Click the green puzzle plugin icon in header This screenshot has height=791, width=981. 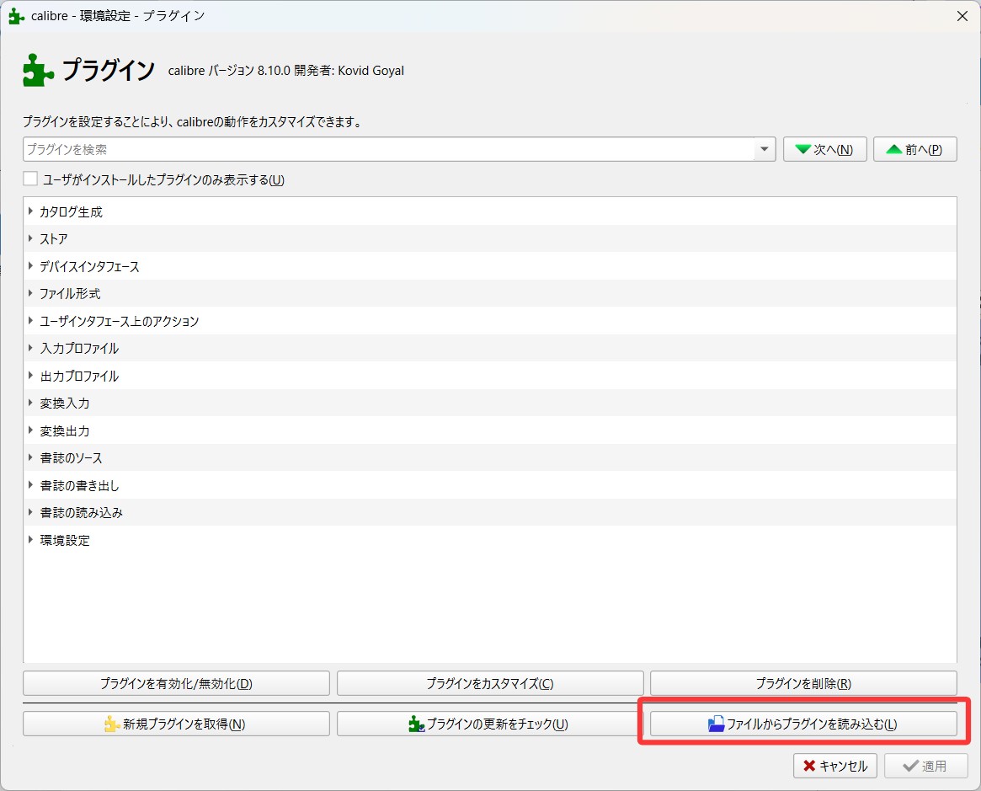[39, 71]
